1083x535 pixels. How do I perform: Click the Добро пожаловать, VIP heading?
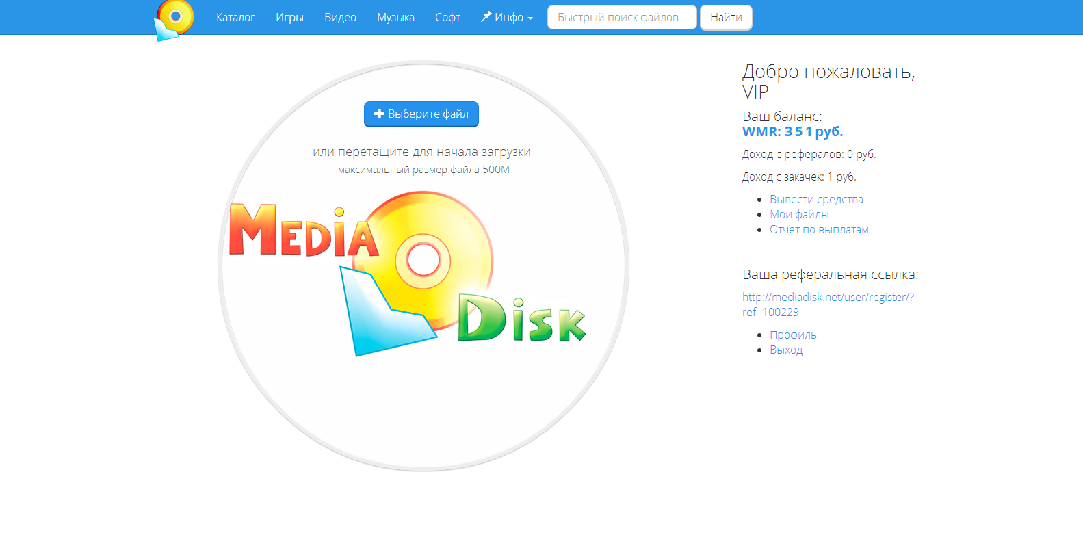[828, 81]
